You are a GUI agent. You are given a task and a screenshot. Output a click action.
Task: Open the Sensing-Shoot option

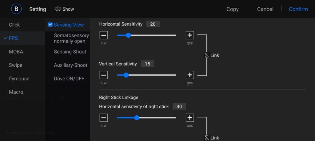pos(70,52)
